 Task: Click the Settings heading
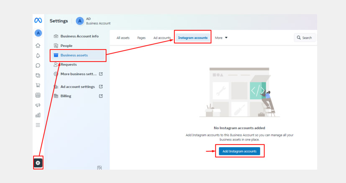pyautogui.click(x=59, y=21)
